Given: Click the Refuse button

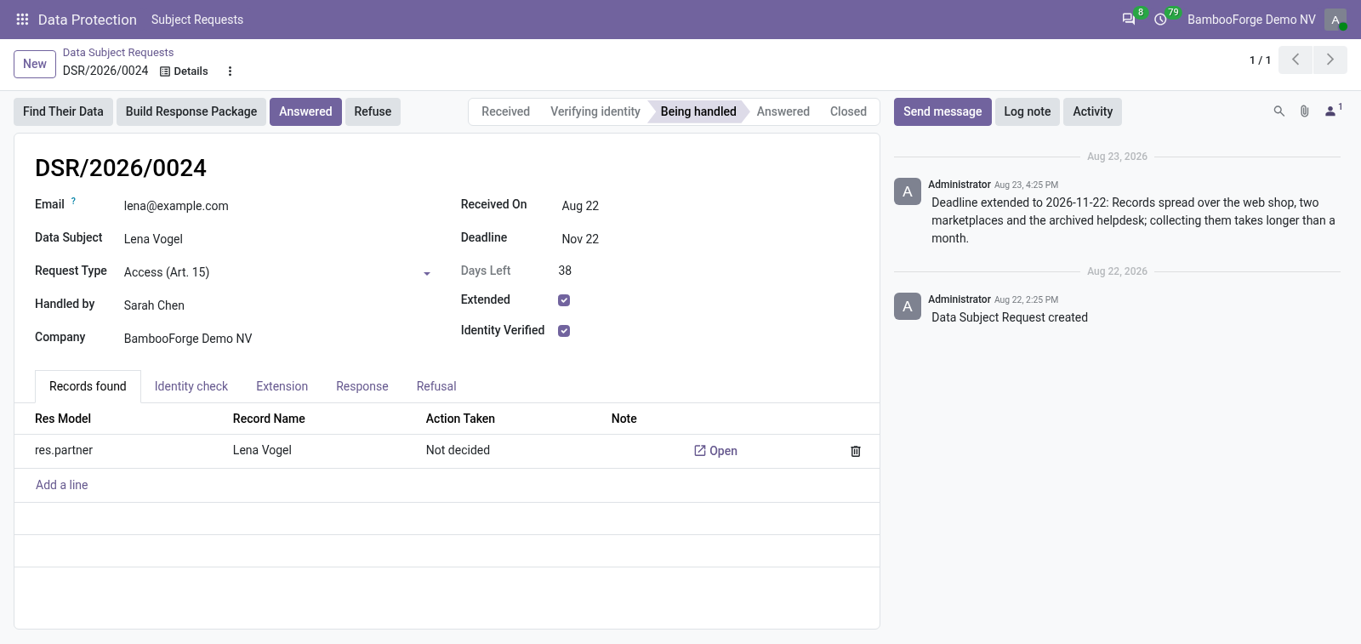Looking at the screenshot, I should [373, 111].
